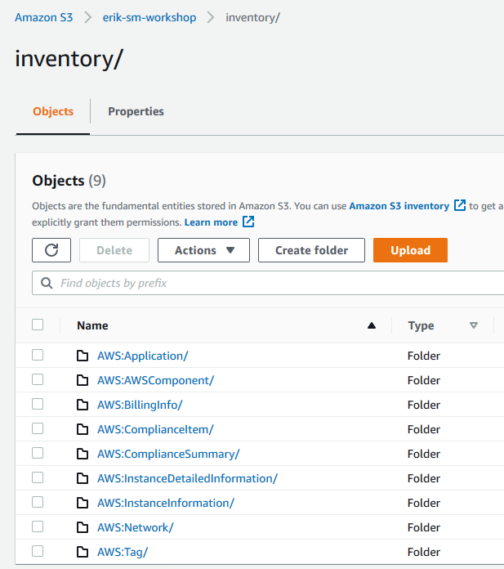Click external link icon after Learn more
This screenshot has width=504, height=569.
(248, 222)
